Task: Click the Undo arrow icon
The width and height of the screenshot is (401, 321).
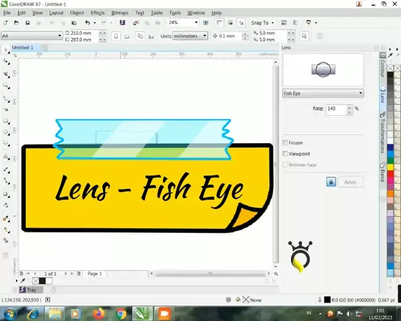Action: (x=87, y=22)
